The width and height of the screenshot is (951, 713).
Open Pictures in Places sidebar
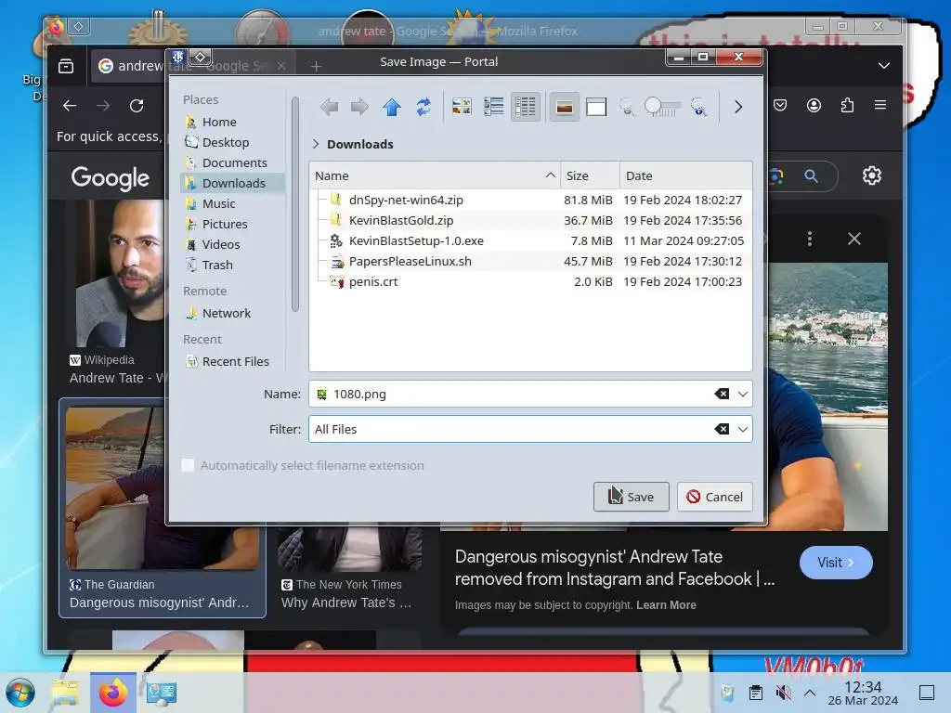(225, 224)
